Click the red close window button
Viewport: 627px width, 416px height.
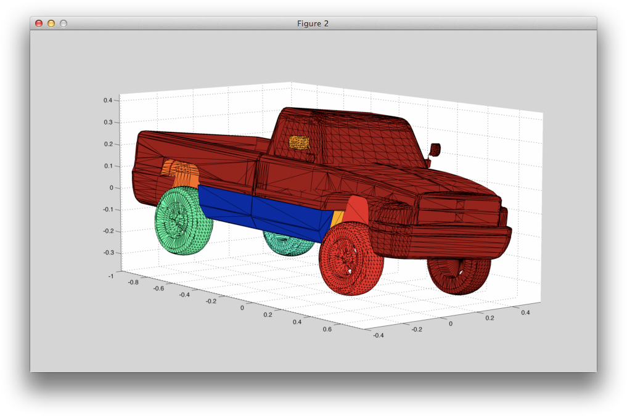(39, 23)
